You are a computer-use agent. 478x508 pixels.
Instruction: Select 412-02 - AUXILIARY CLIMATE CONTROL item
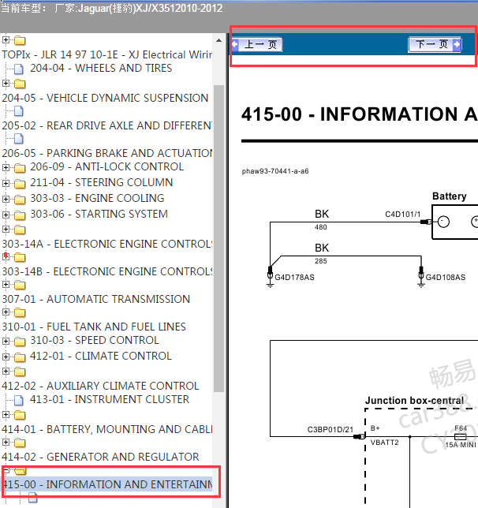(100, 386)
